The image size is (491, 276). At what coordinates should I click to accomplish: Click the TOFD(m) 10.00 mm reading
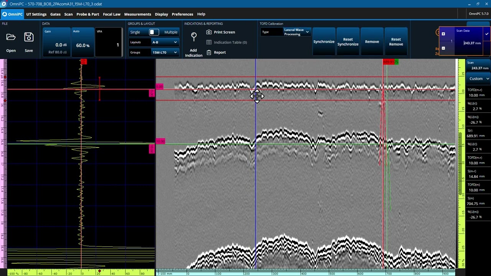click(478, 187)
